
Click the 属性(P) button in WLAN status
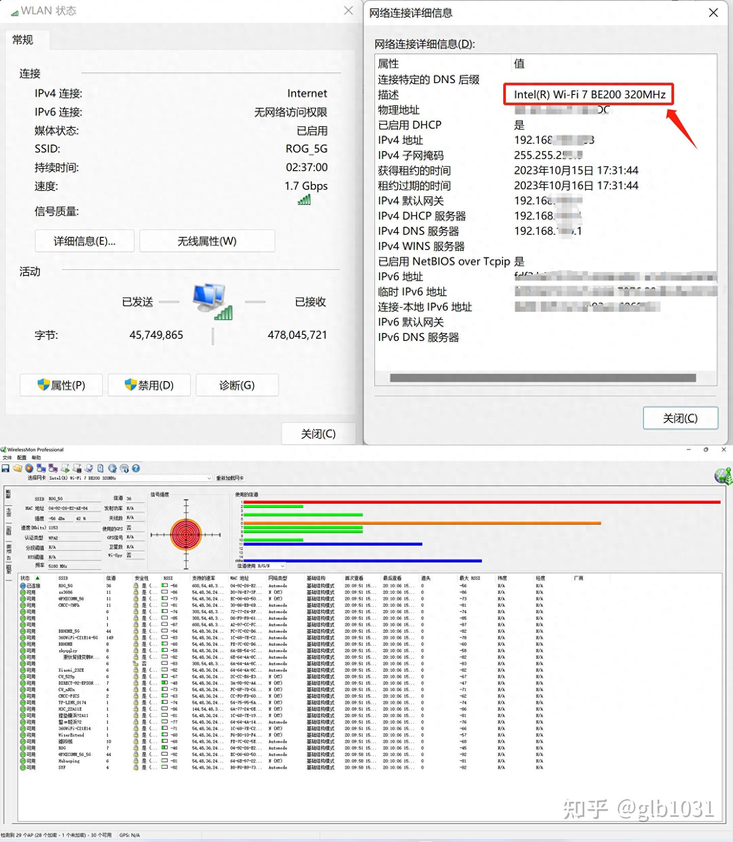point(61,385)
